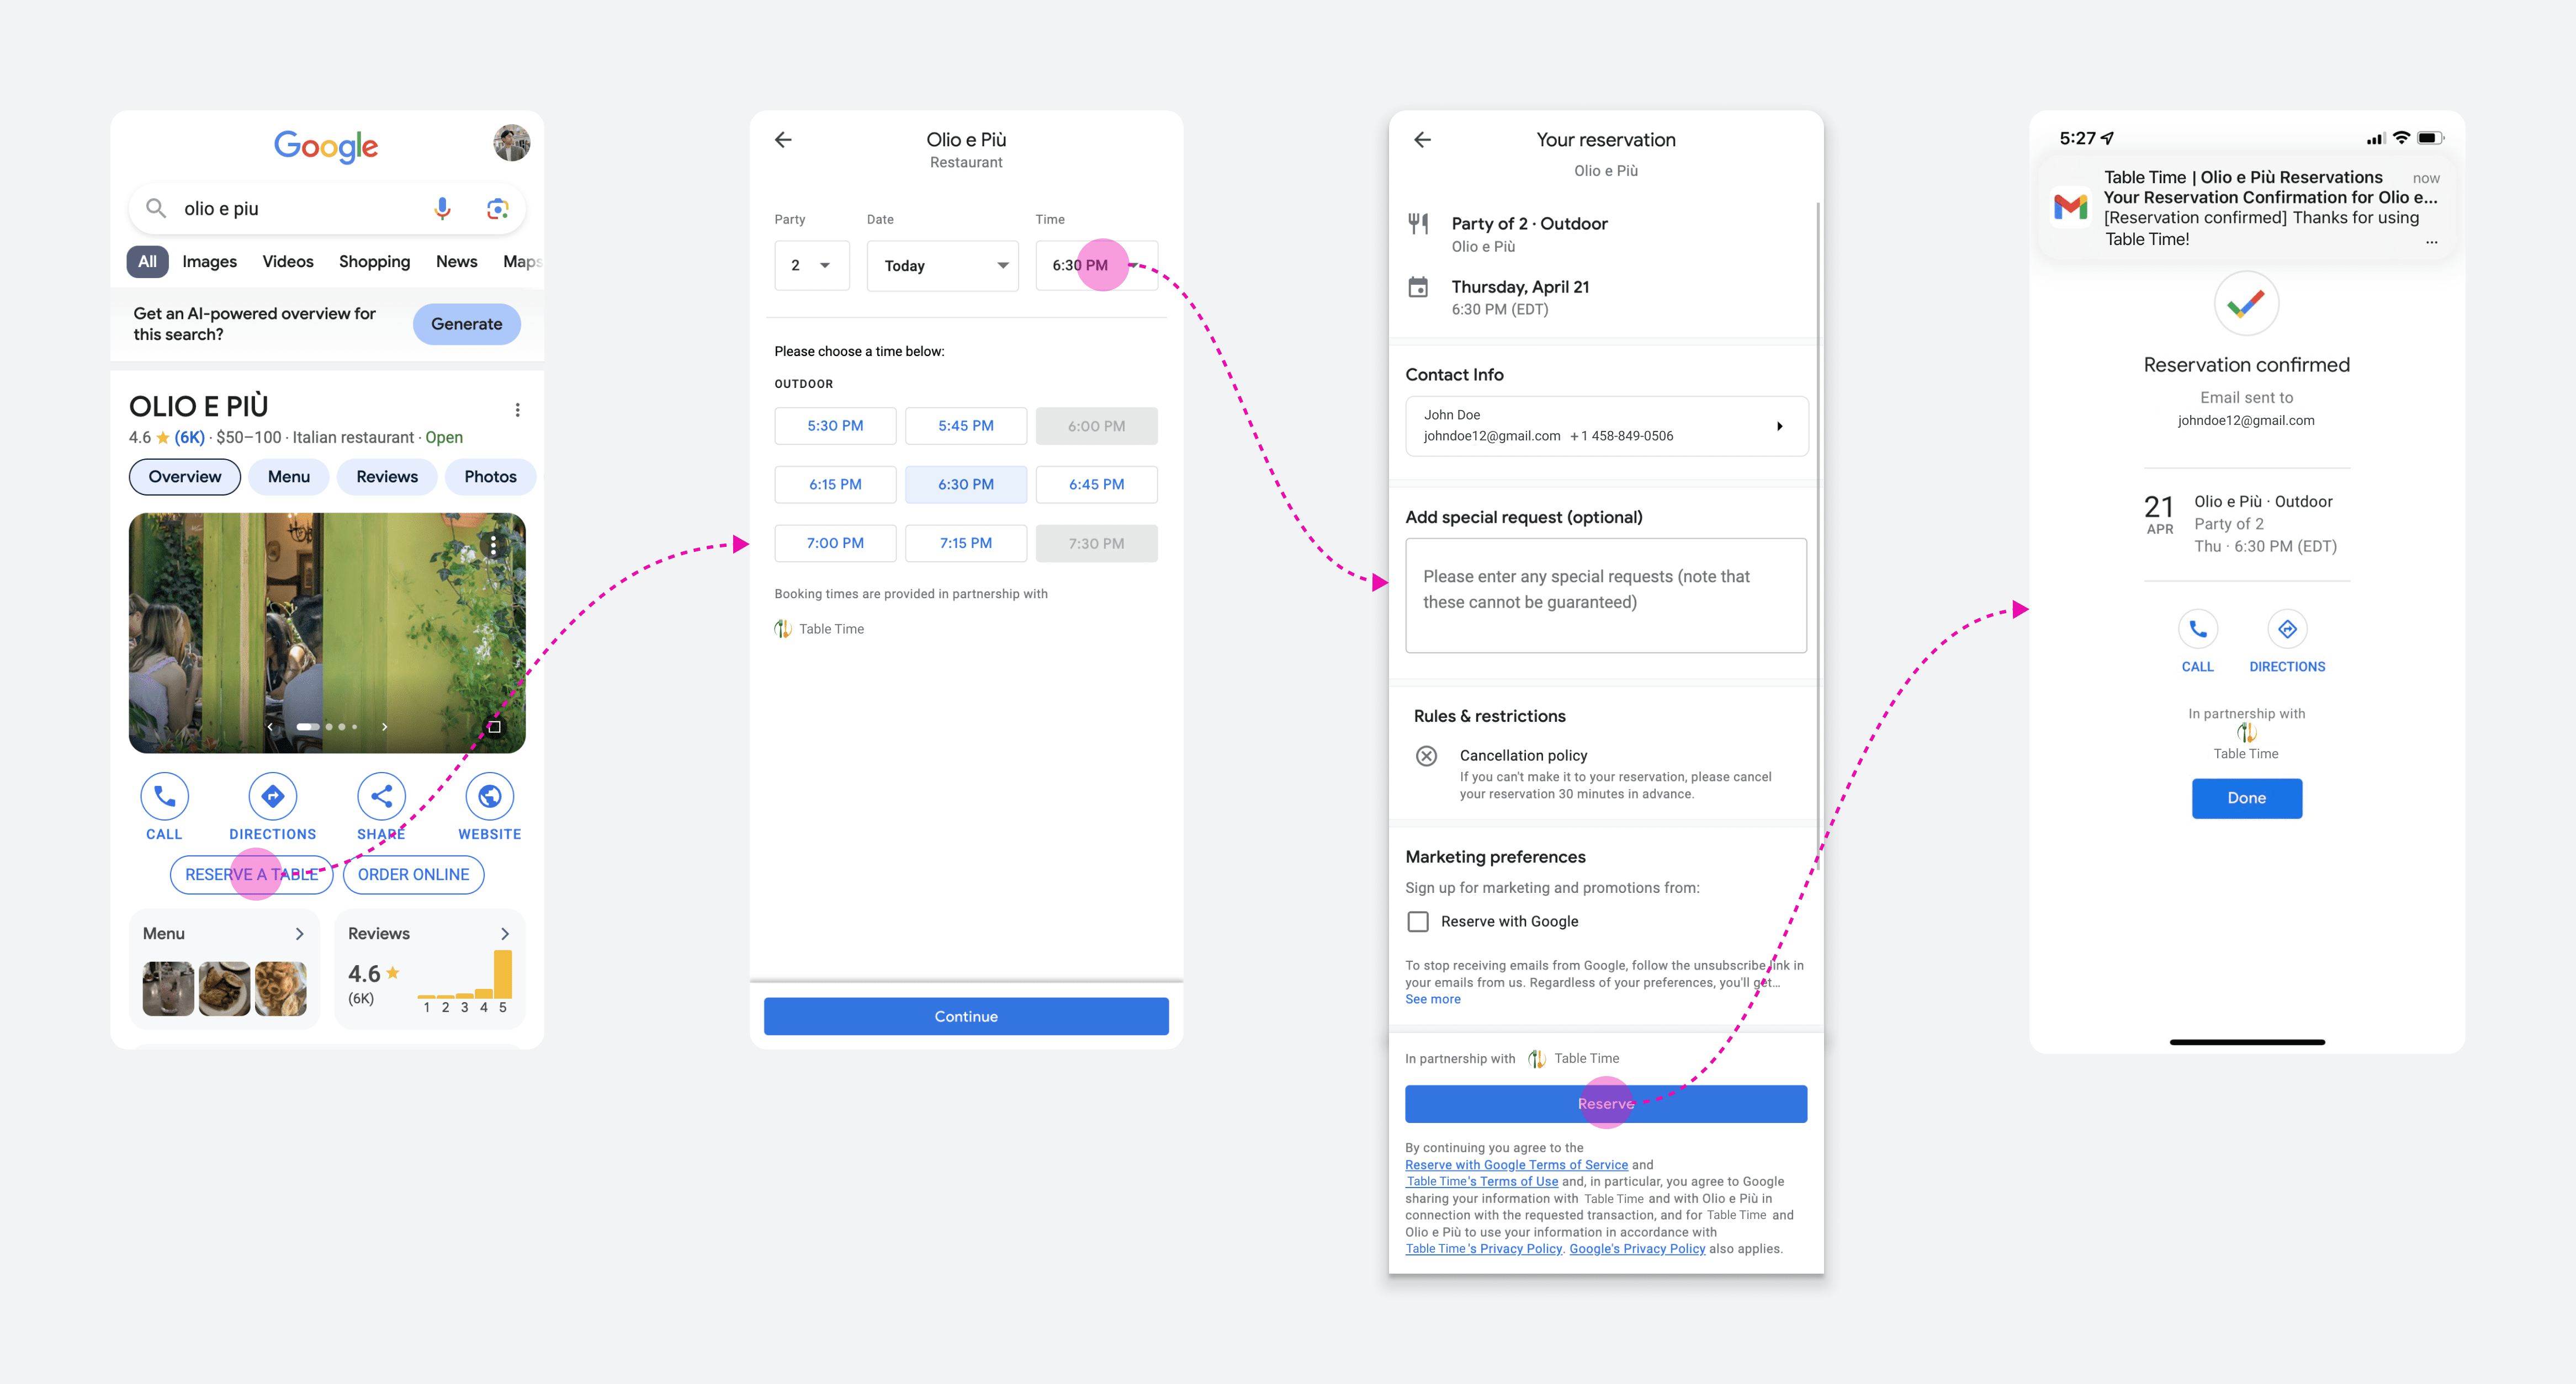
Task: Select the Overview tab on restaurant card
Action: pyautogui.click(x=184, y=476)
